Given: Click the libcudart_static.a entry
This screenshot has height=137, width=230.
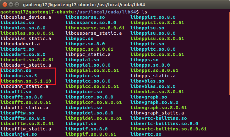Looking at the screenshot, I should pos(25,65).
